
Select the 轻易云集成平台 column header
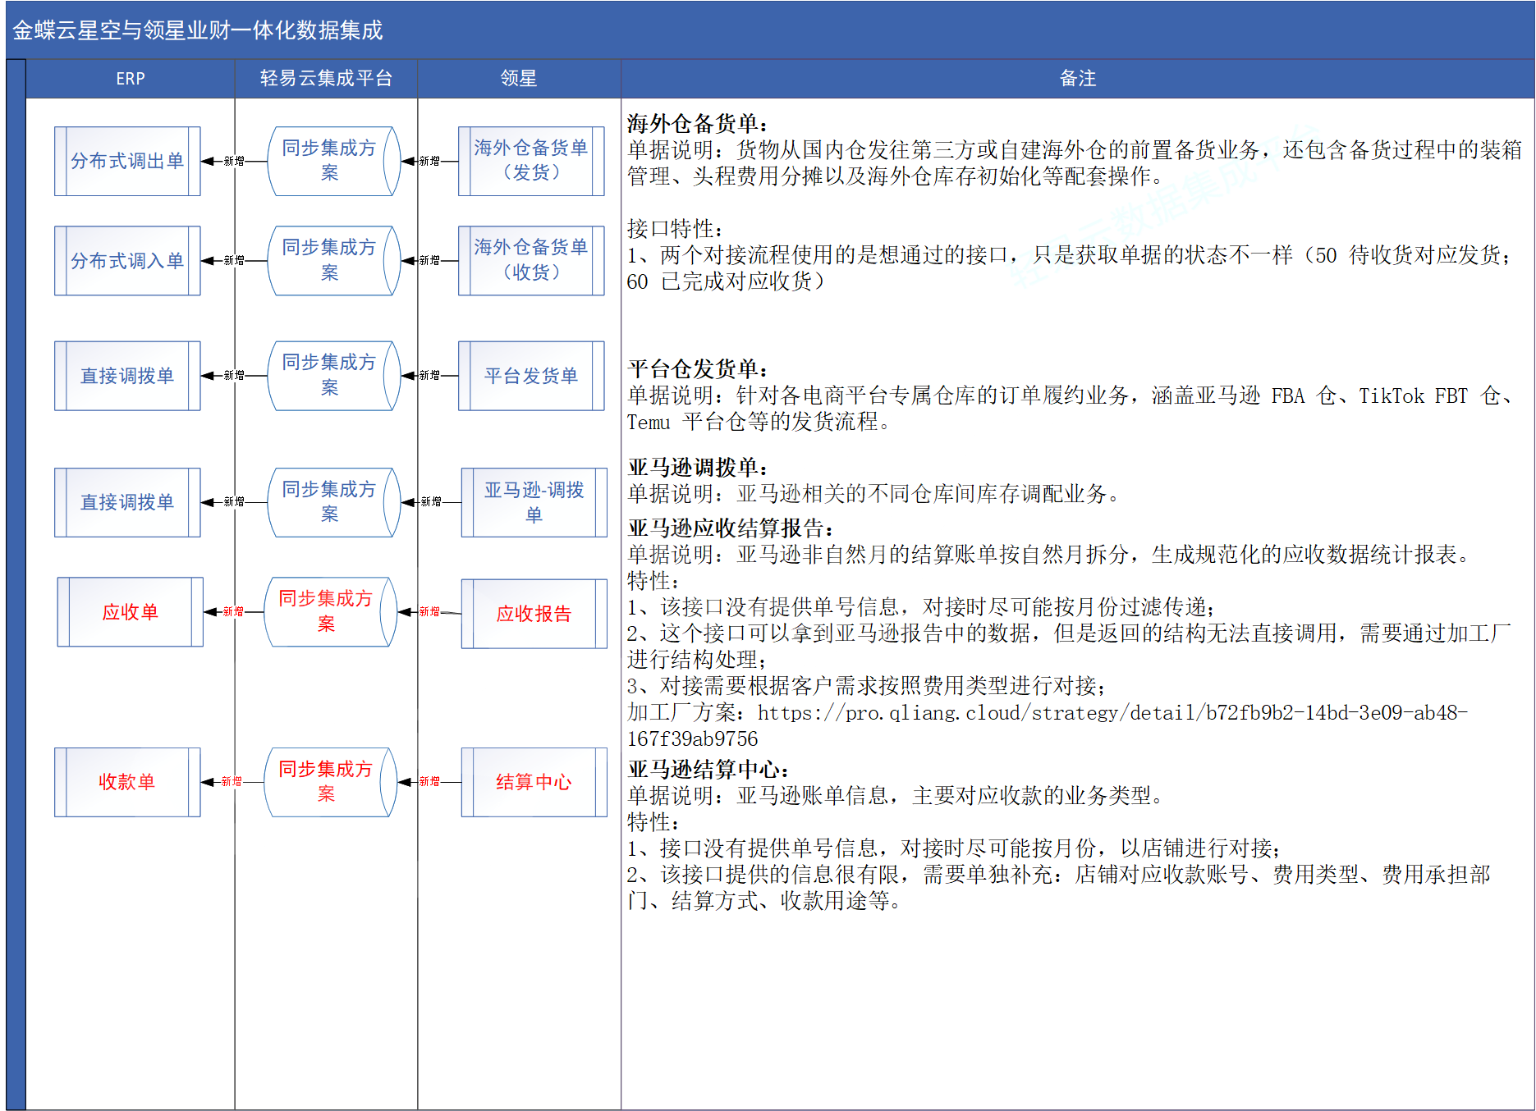pos(326,79)
